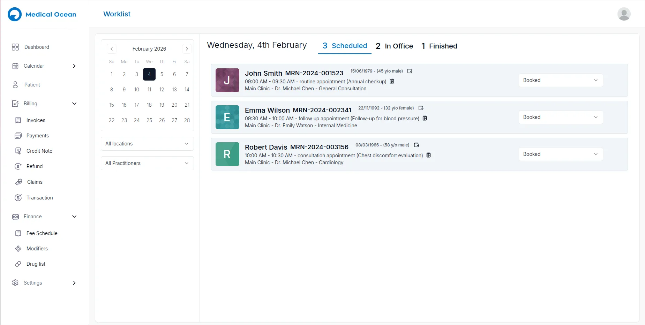The image size is (645, 325).
Task: Click the Transaction icon
Action: [x=18, y=197]
